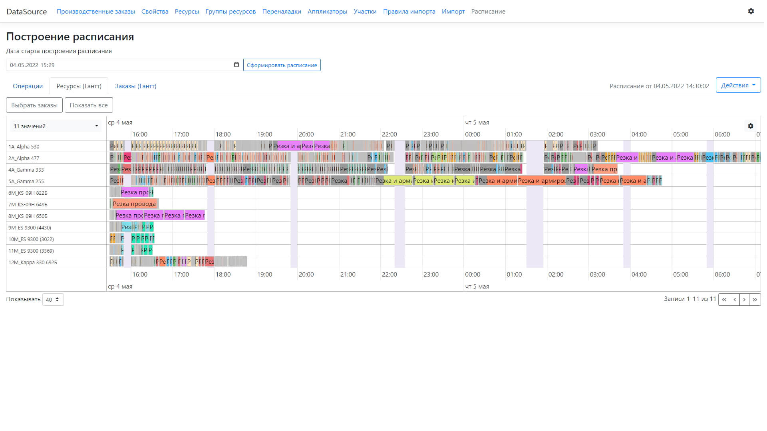Open calendar picker in date field
This screenshot has width=767, height=431.
click(x=236, y=65)
